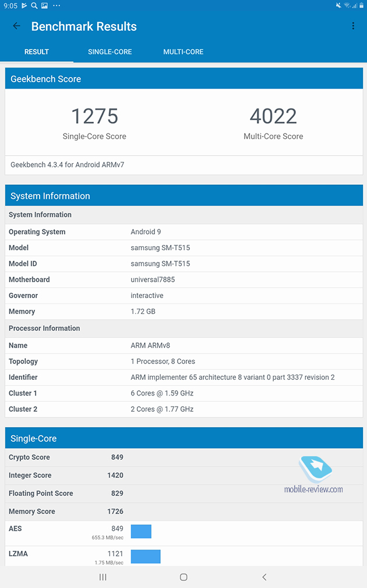Tap the Crypto Score value 849
Viewport: 367px width, 588px height.
click(117, 457)
